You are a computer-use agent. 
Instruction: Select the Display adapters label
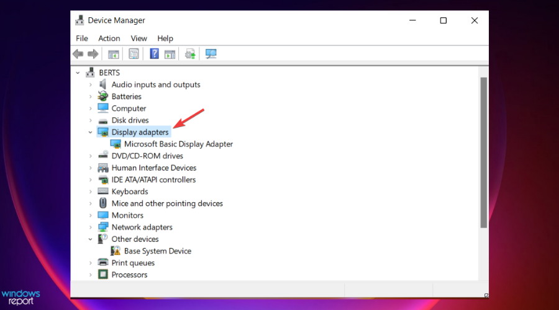click(x=140, y=132)
